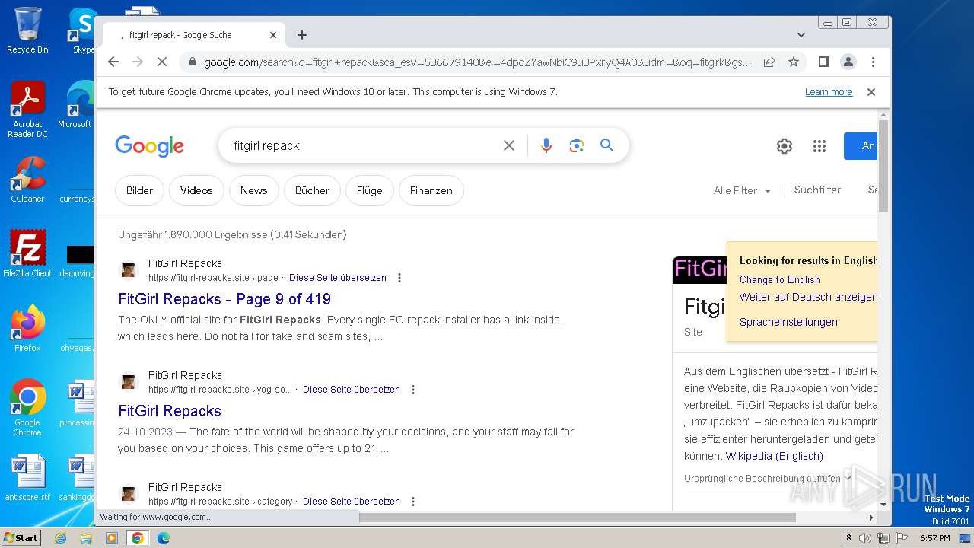Open FitGirl Repacks Page 9 result
974x548 pixels.
pos(224,299)
